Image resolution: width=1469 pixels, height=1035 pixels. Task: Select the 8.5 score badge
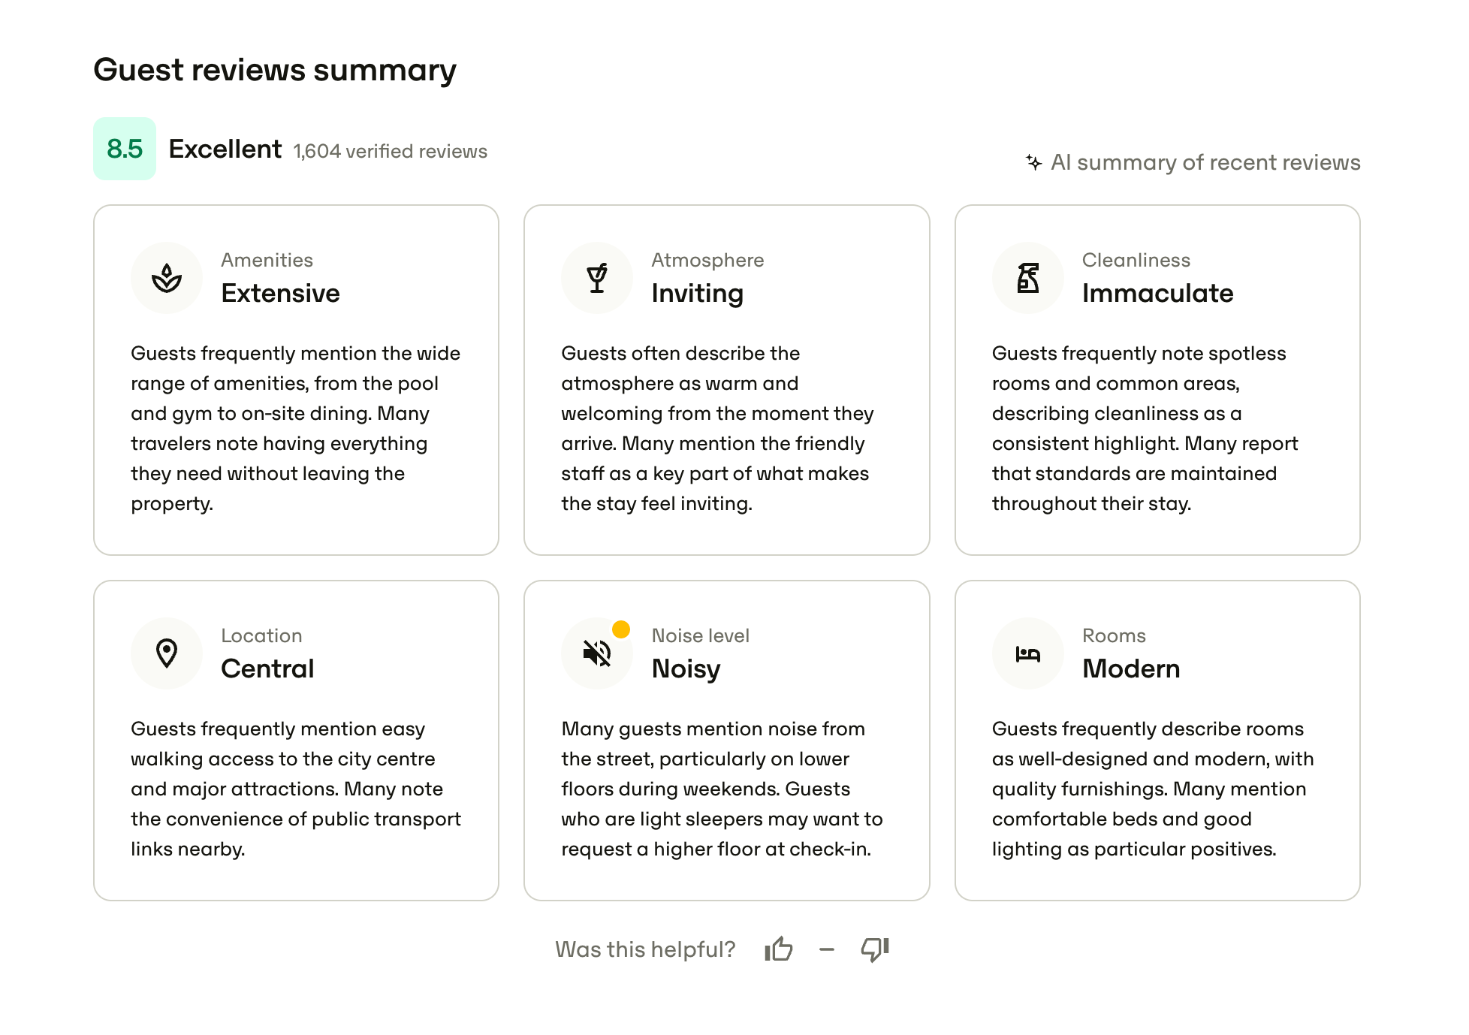coord(125,149)
